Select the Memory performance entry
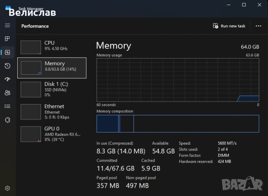This screenshot has width=268, height=196. (x=52, y=67)
